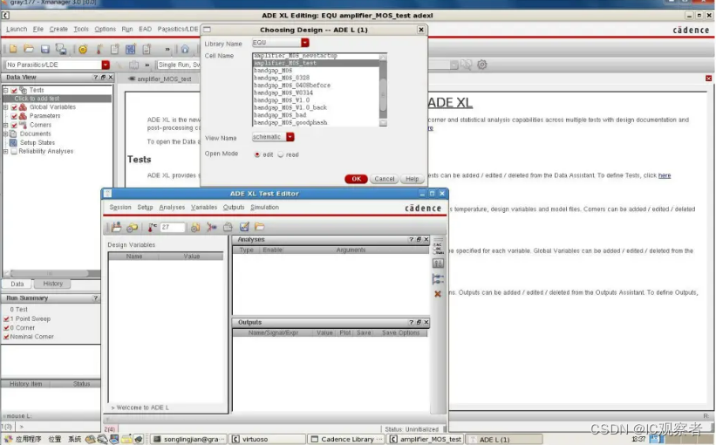Open Cadence Library window from taskbar

point(346,439)
